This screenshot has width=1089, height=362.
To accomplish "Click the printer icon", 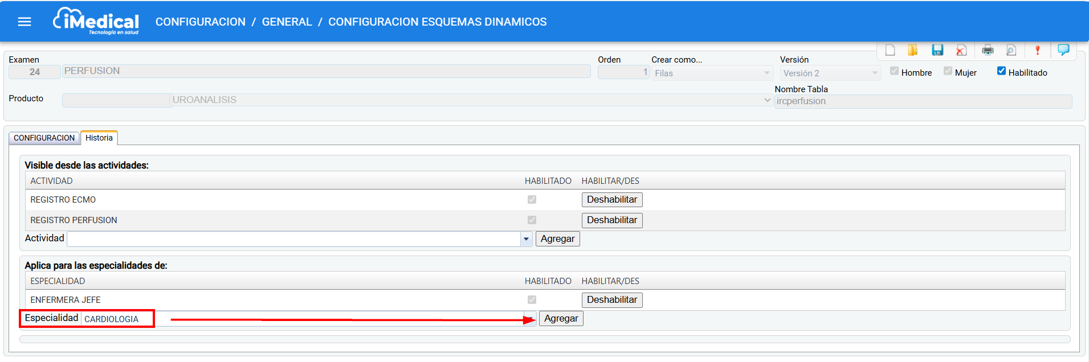I will tap(988, 51).
